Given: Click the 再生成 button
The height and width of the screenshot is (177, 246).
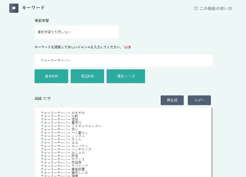Looking at the screenshot, I should coord(172,100).
